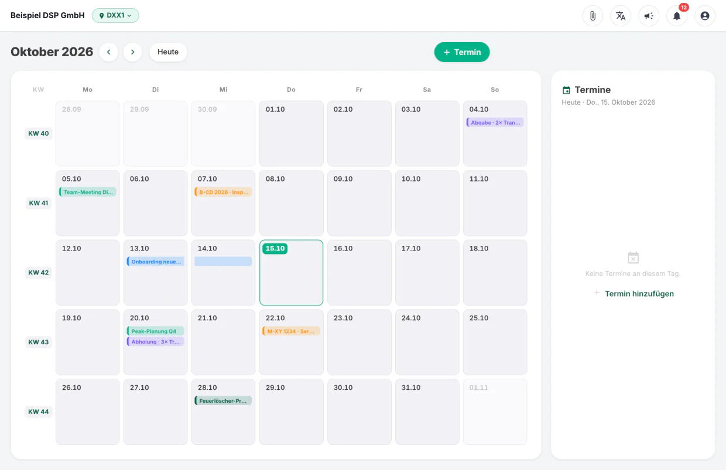Open notifications bell with 12 badge
The height and width of the screenshot is (470, 726).
pos(677,16)
